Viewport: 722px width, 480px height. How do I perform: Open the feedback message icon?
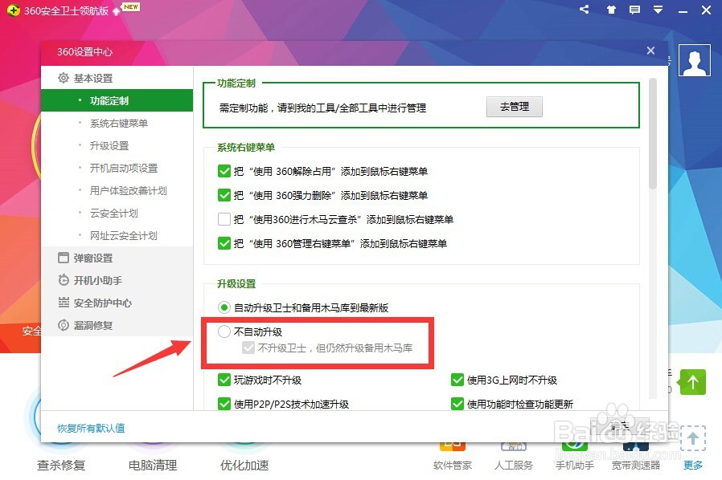point(634,9)
